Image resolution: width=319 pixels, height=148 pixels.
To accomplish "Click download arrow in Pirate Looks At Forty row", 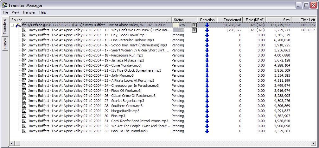I will (207, 80).
